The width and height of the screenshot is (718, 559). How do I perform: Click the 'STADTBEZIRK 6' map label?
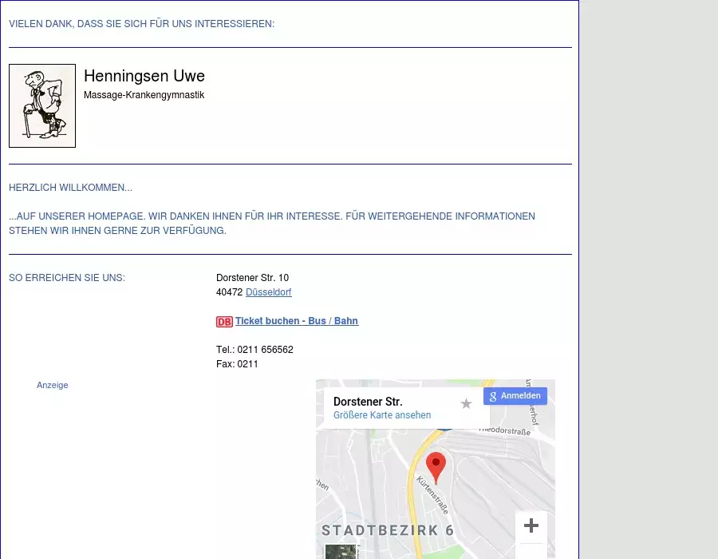point(388,530)
